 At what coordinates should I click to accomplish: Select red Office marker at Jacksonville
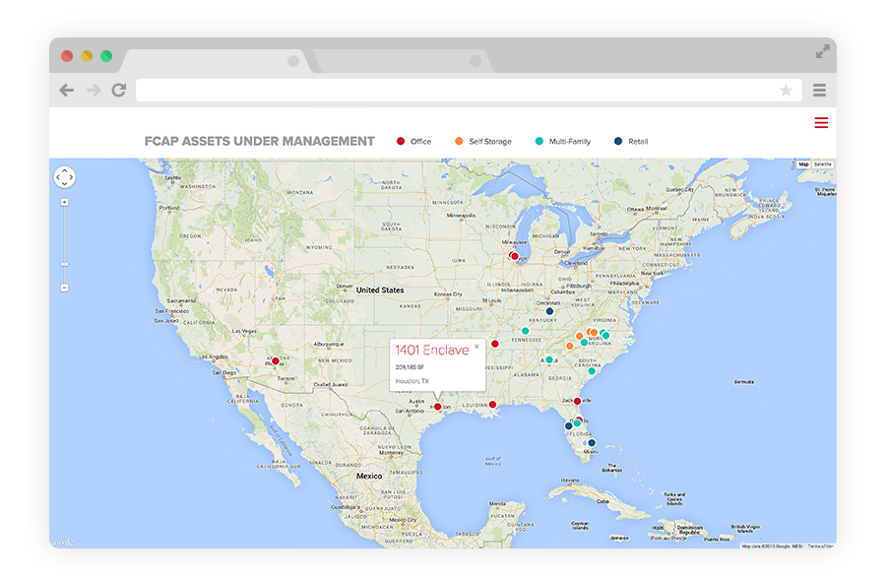(x=577, y=401)
